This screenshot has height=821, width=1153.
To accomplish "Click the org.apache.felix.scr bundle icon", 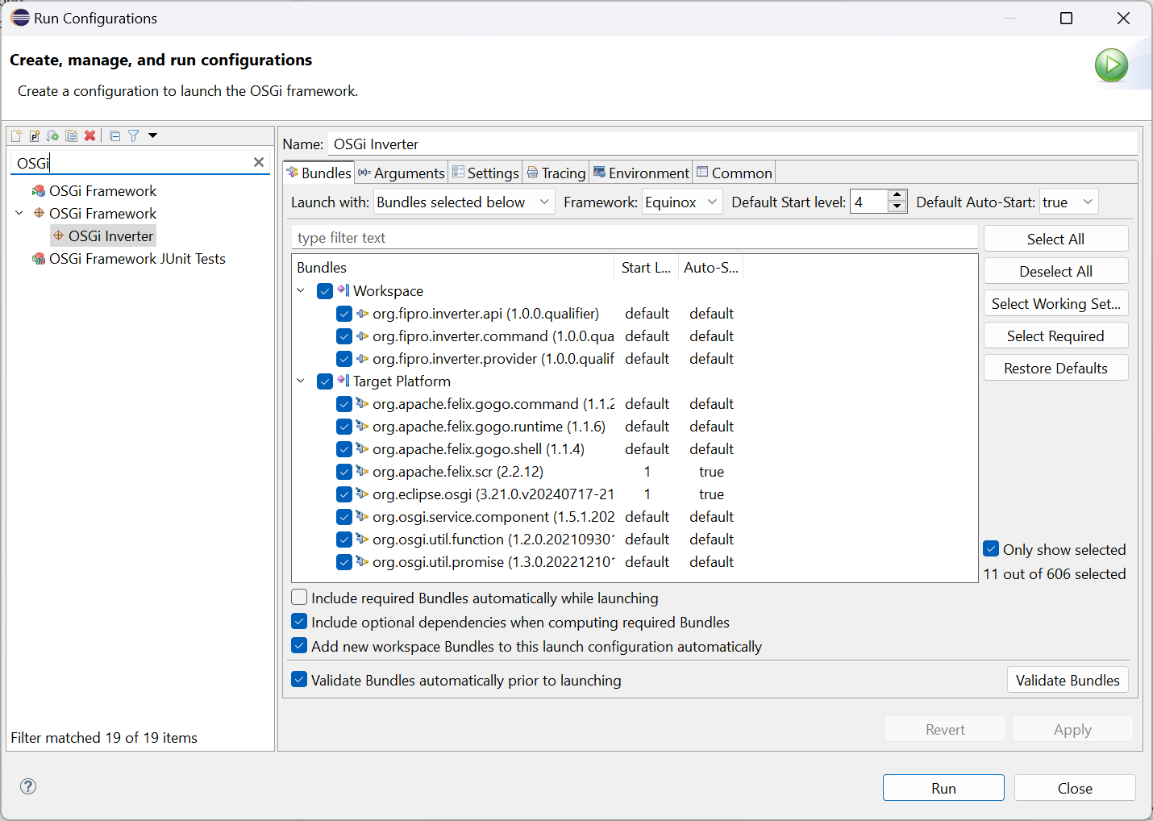I will point(362,471).
